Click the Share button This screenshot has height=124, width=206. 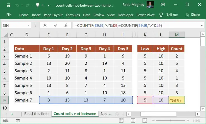(192, 15)
